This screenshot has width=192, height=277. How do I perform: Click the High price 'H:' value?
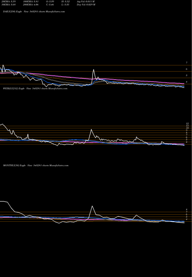[x=66, y=2]
